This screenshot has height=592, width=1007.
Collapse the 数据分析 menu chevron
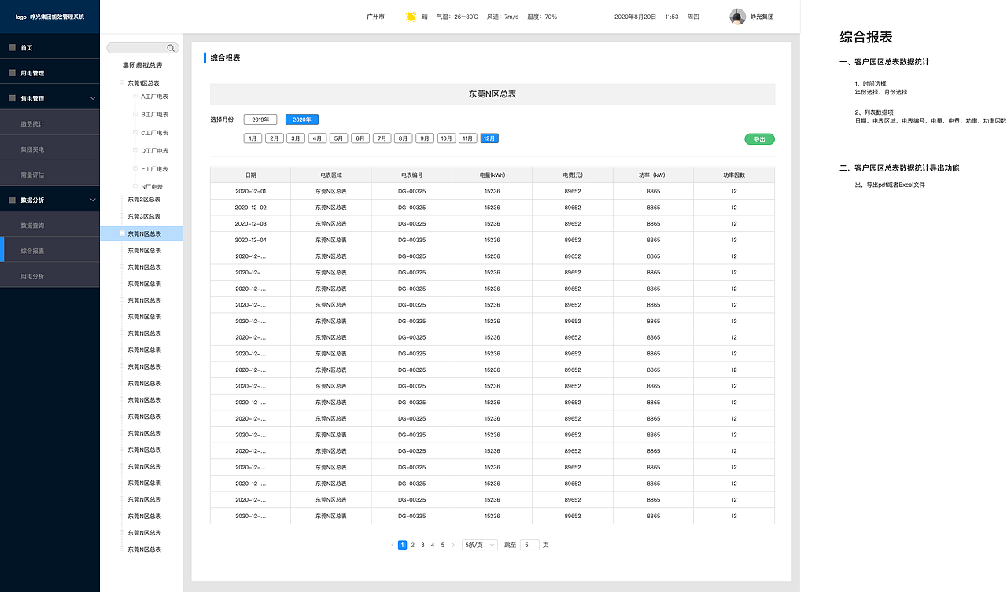point(93,200)
